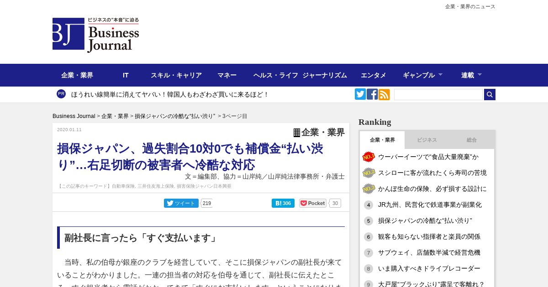Share article with the ツイート button

[181, 203]
